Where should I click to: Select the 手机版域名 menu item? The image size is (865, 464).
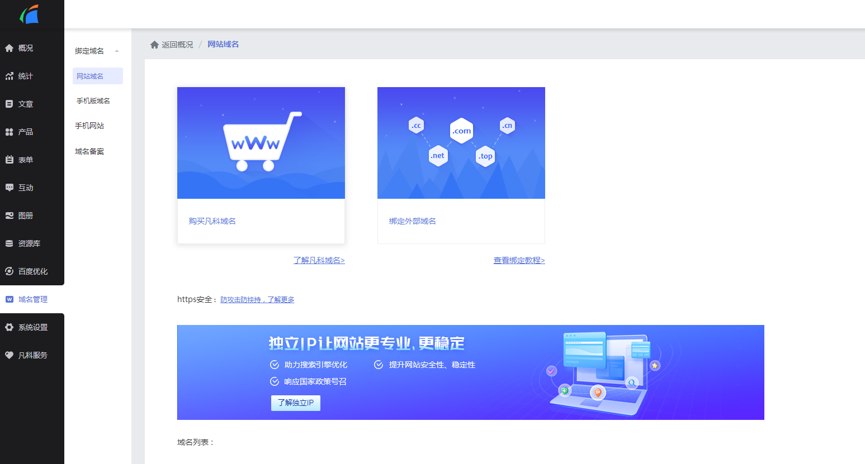[x=92, y=101]
